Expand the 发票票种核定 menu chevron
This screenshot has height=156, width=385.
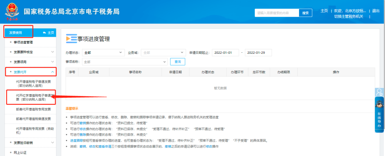(x=52, y=52)
